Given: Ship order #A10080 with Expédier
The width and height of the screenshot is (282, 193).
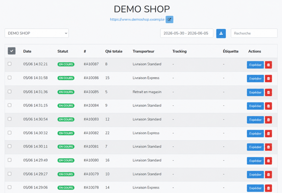Looking at the screenshot, I should [255, 161].
